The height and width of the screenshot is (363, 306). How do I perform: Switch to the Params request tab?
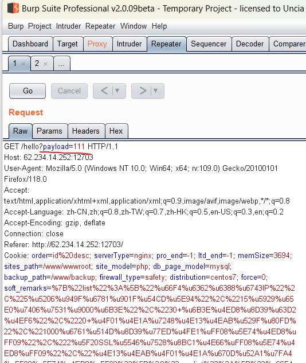point(49,131)
